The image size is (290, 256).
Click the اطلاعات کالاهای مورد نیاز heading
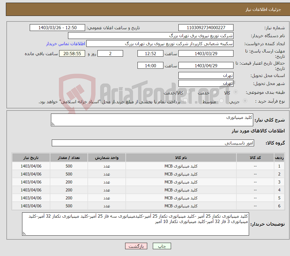[x=258, y=131]
